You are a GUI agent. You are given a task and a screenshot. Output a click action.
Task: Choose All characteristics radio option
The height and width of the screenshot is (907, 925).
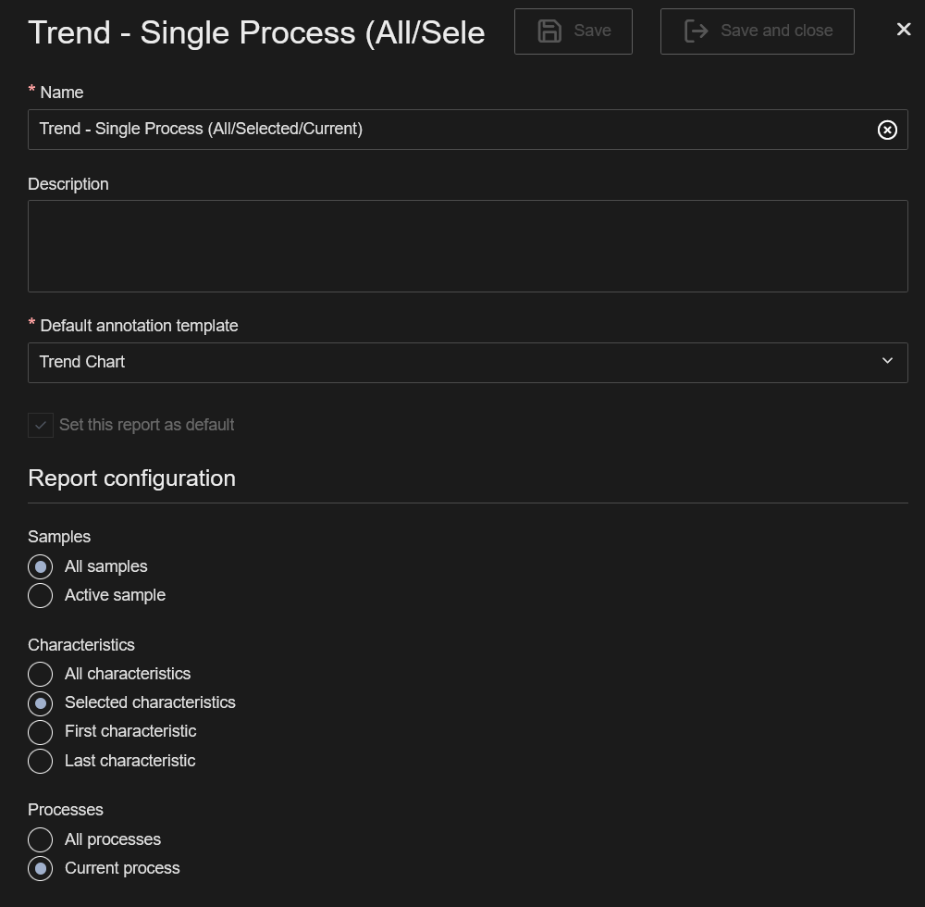pos(41,674)
